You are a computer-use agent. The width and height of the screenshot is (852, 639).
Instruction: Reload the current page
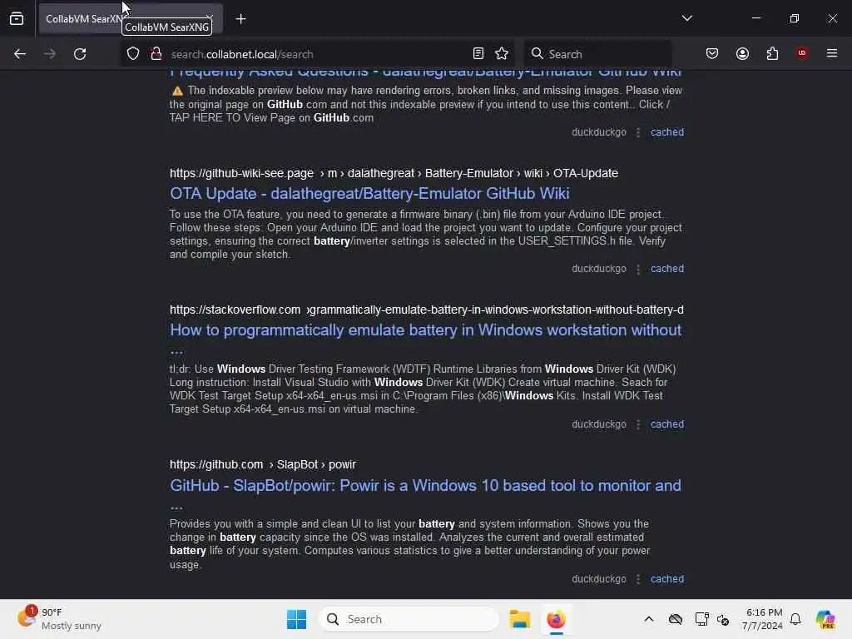[80, 54]
